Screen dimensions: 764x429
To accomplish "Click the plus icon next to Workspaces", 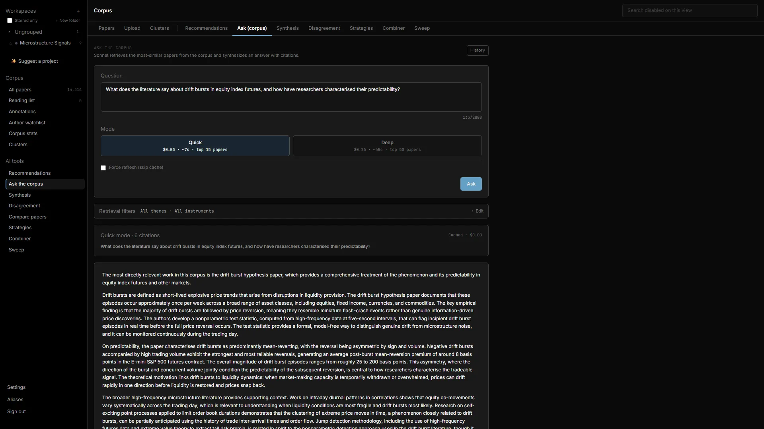I will [x=78, y=11].
